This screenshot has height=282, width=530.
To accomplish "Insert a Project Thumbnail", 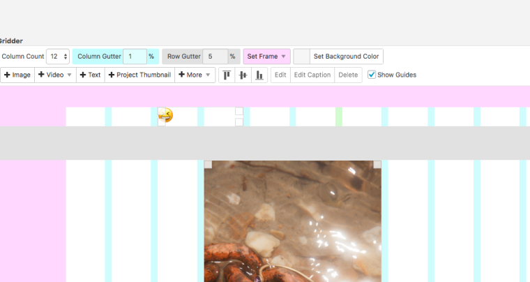I will (139, 75).
